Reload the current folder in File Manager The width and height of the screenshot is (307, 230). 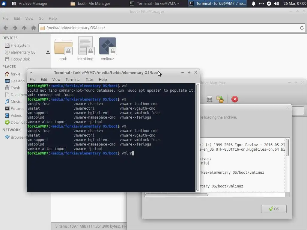pos(302,28)
